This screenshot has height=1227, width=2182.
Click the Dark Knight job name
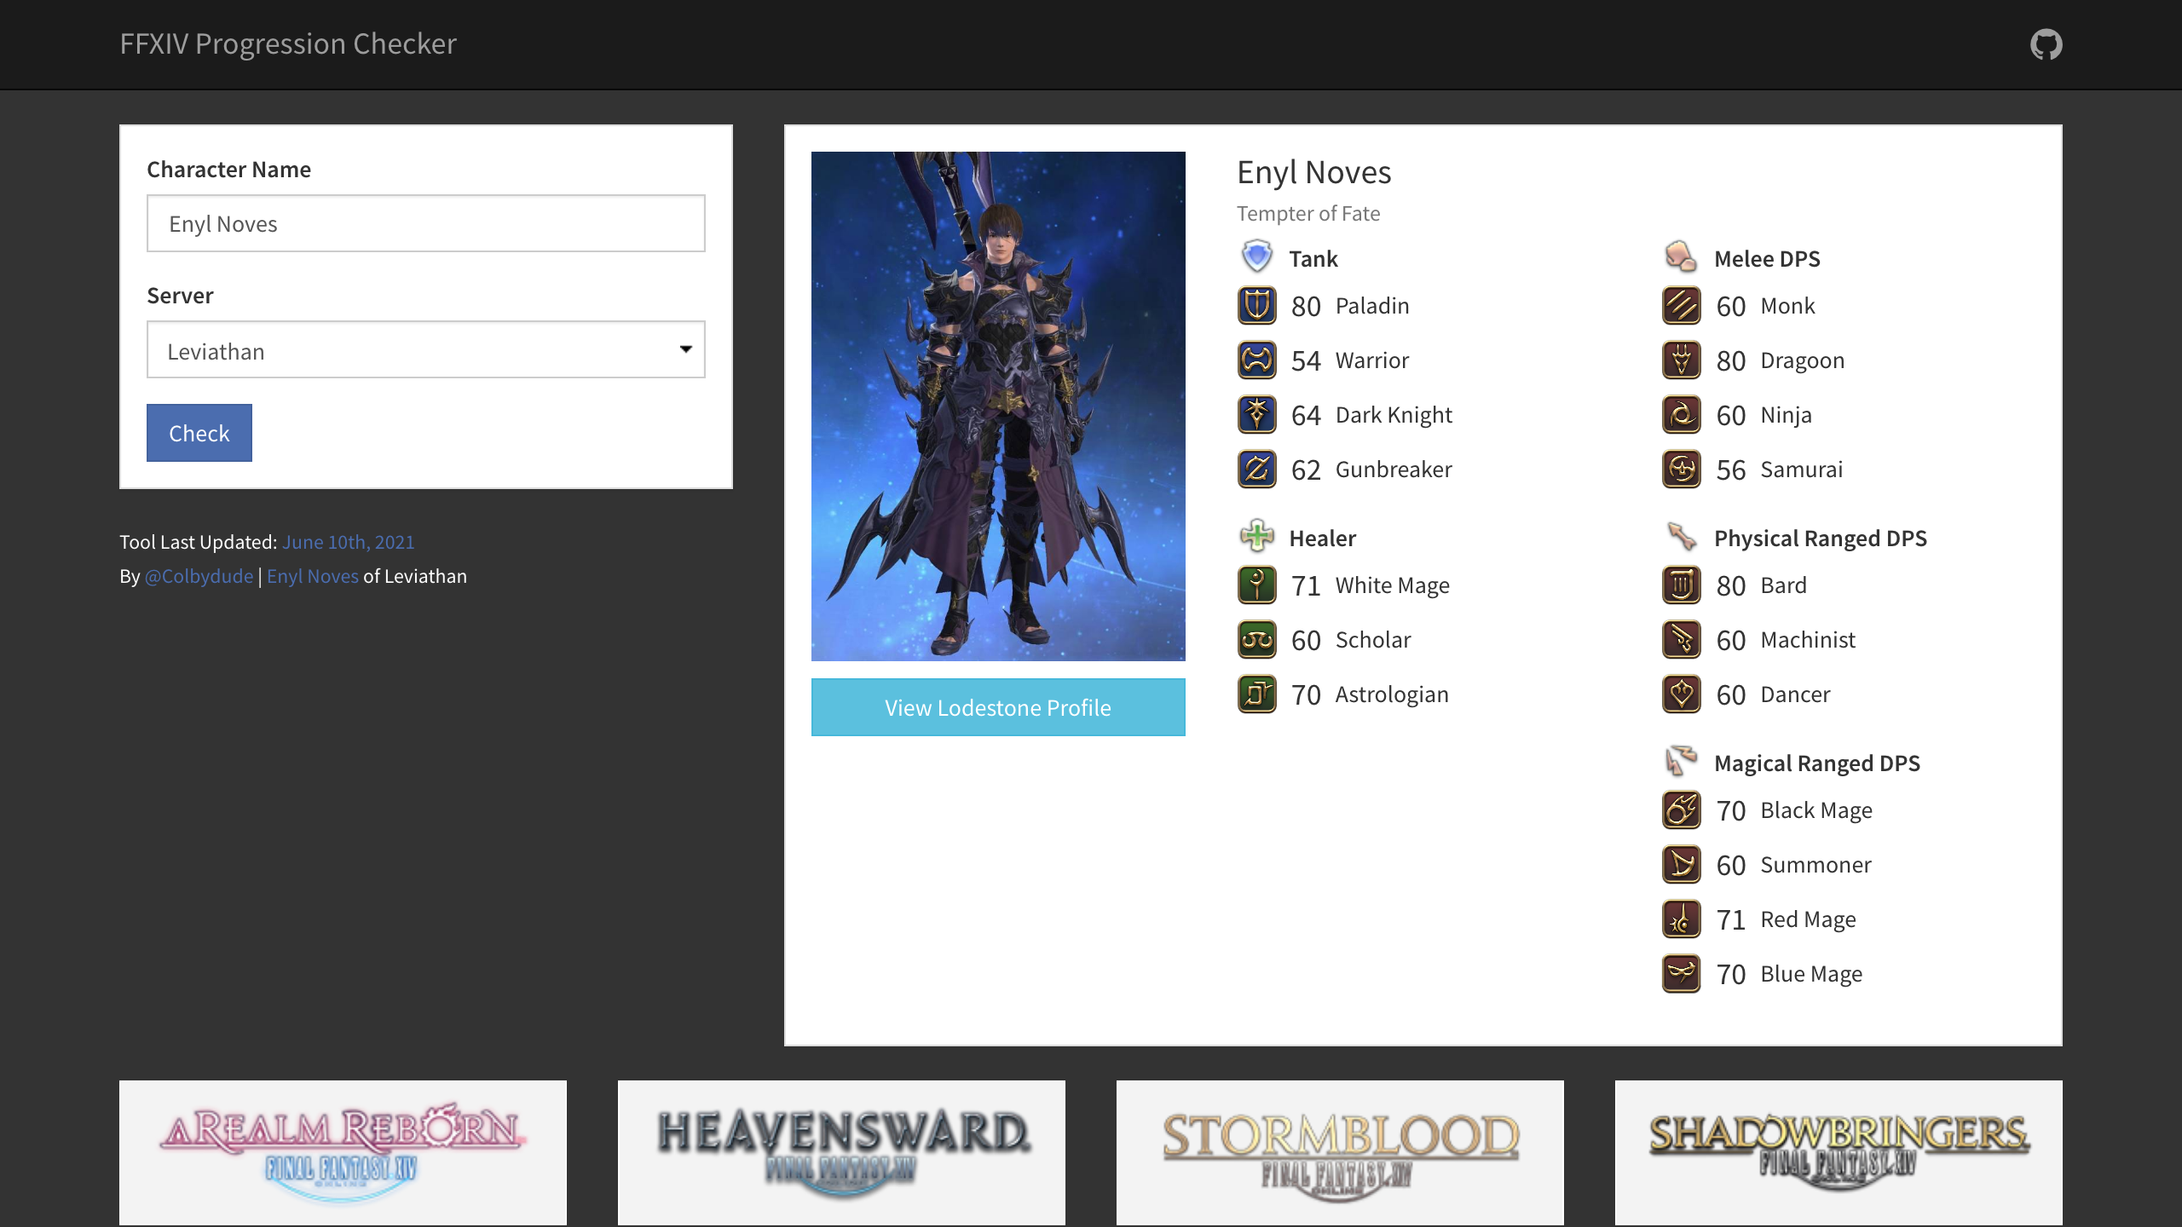pyautogui.click(x=1394, y=415)
